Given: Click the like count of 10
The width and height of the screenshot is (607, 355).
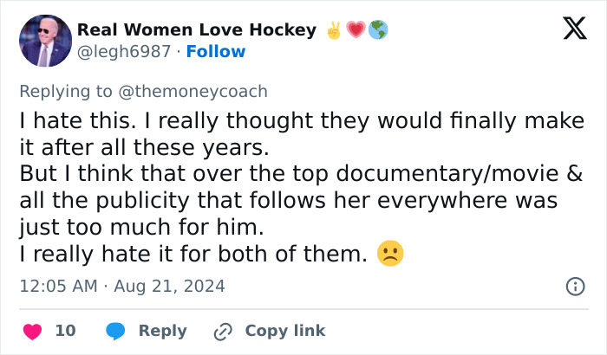Looking at the screenshot, I should tap(65, 331).
